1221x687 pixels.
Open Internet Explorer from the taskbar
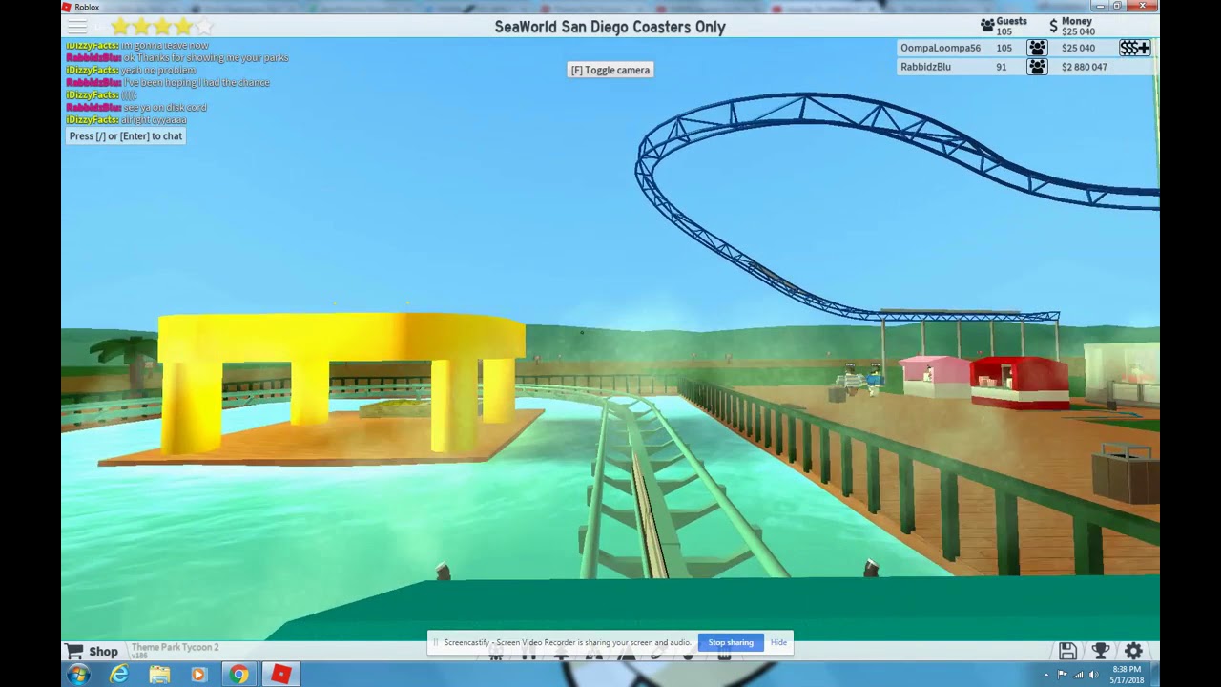(x=118, y=675)
